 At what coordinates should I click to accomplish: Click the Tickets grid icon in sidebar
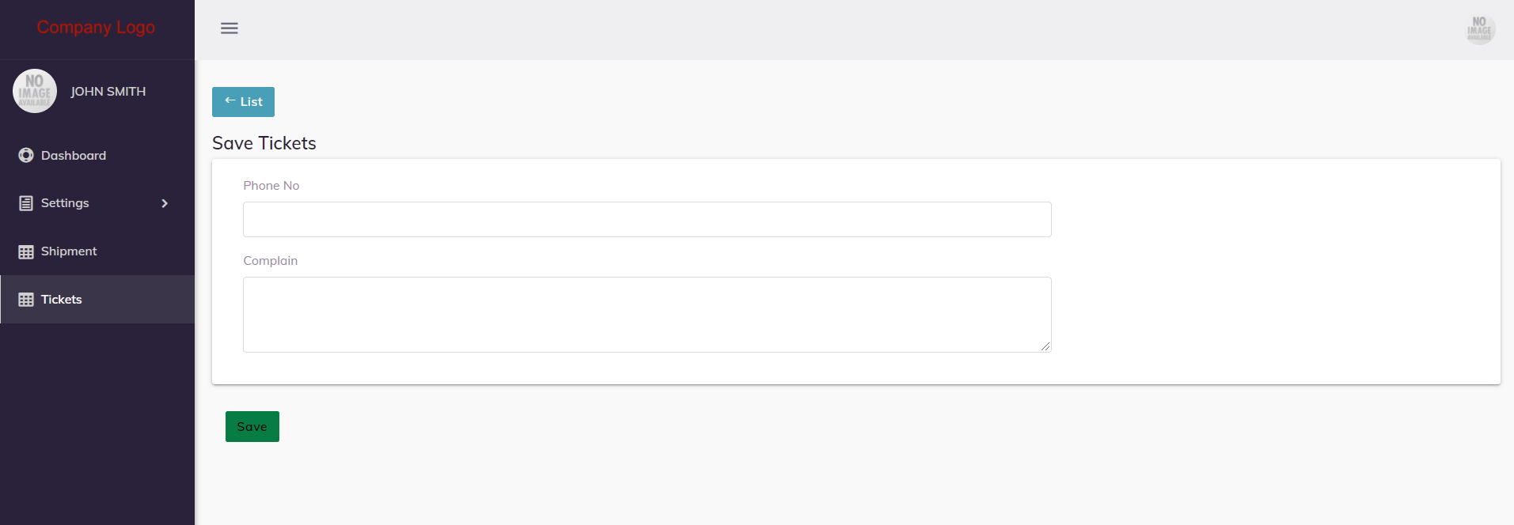[x=26, y=300]
